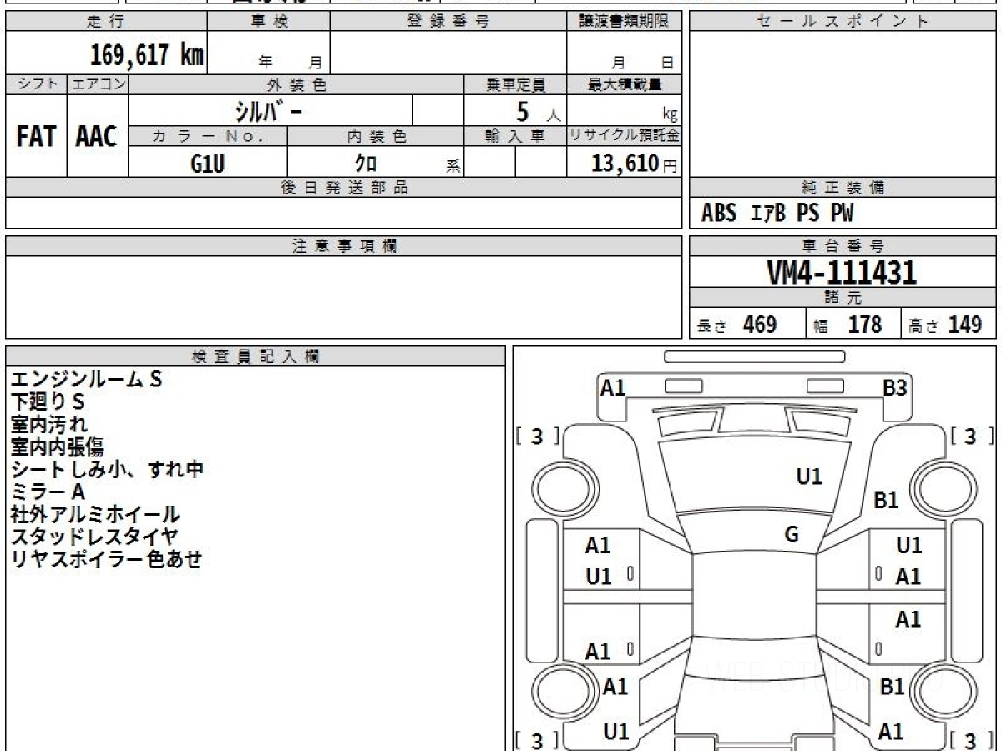The image size is (1002, 751).
Task: Click the 外装色 exterior color header
Action: [296, 84]
